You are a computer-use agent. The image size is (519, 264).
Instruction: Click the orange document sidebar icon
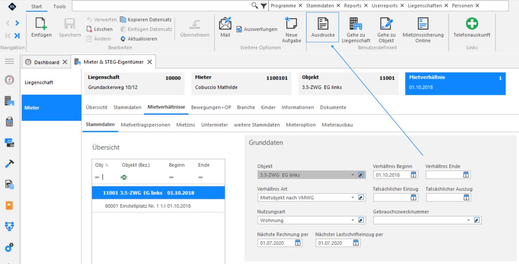tap(9, 205)
